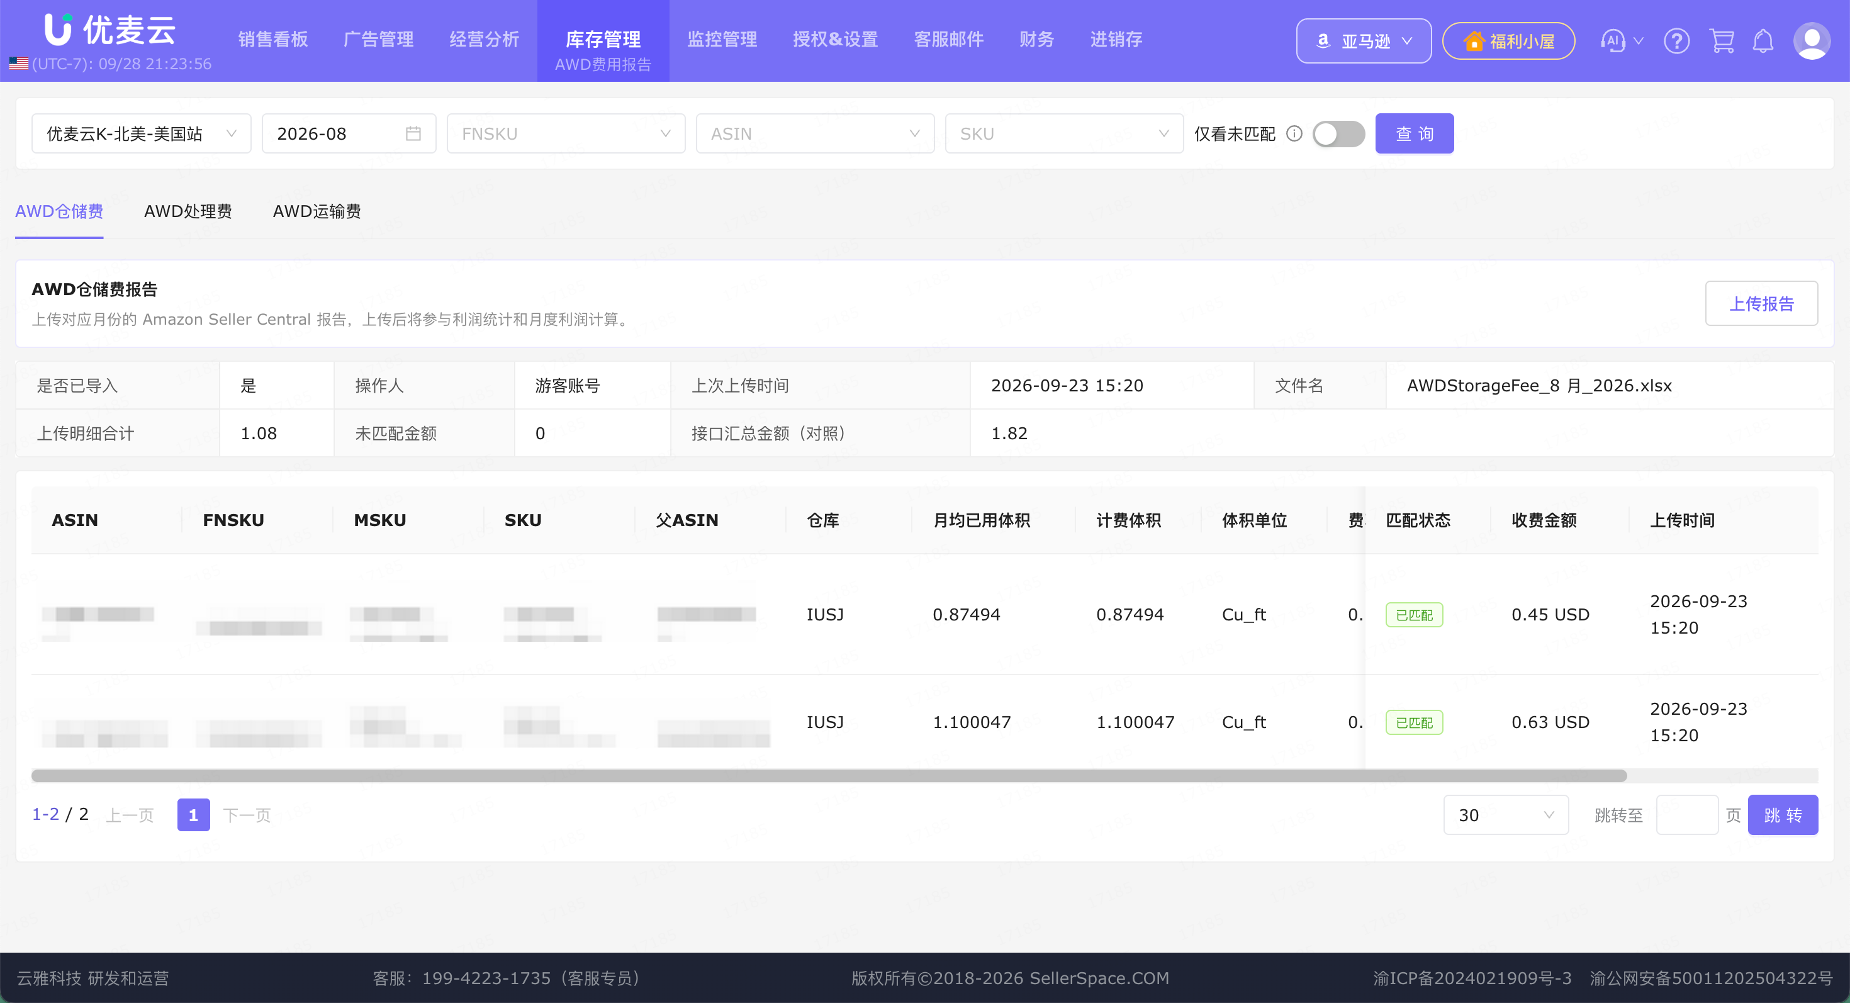Viewport: 1850px width, 1003px height.
Task: Click the 已匹配 tag in the 0.45 USD row
Action: [1413, 615]
